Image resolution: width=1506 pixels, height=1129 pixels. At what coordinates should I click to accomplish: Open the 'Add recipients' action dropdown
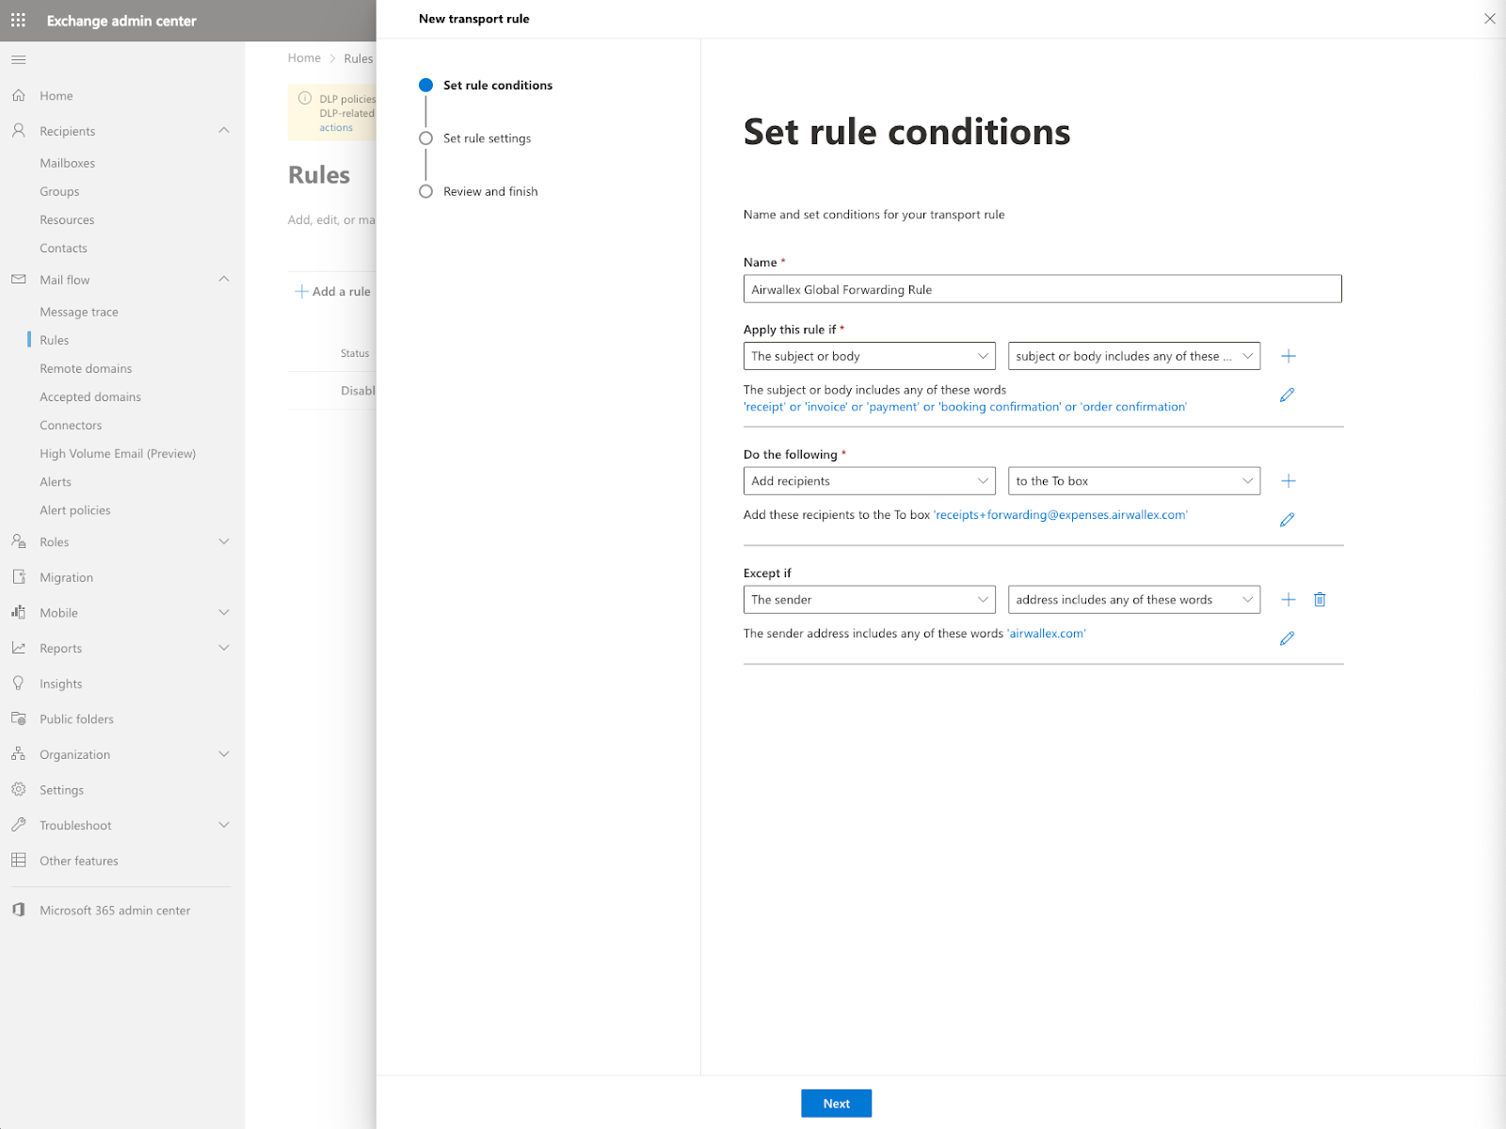coord(869,481)
